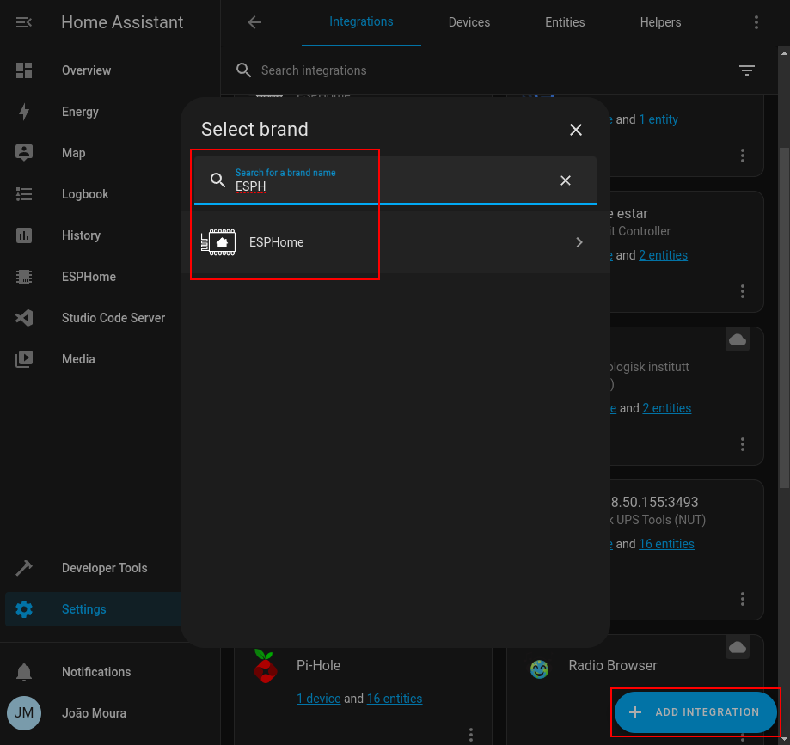Image resolution: width=790 pixels, height=745 pixels.
Task: Open the top bar overflow menu
Action: (756, 22)
